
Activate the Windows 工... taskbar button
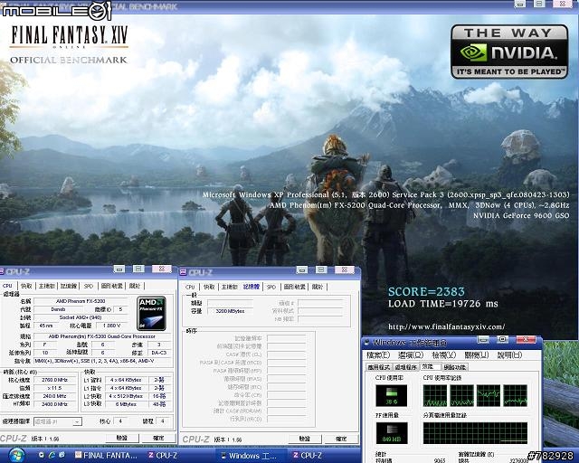[252, 455]
